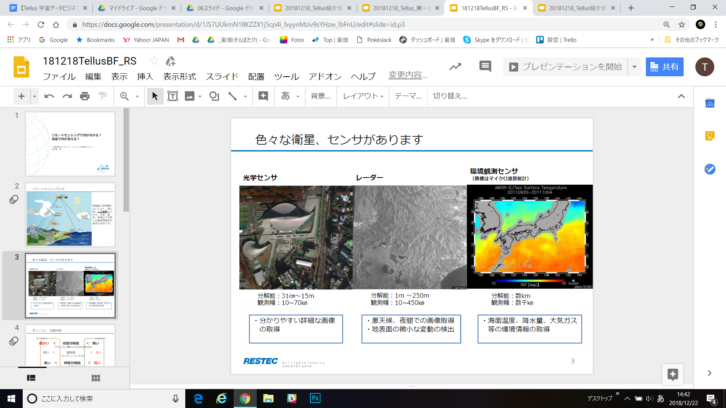
Task: Click the 切り替え transition button
Action: [450, 96]
